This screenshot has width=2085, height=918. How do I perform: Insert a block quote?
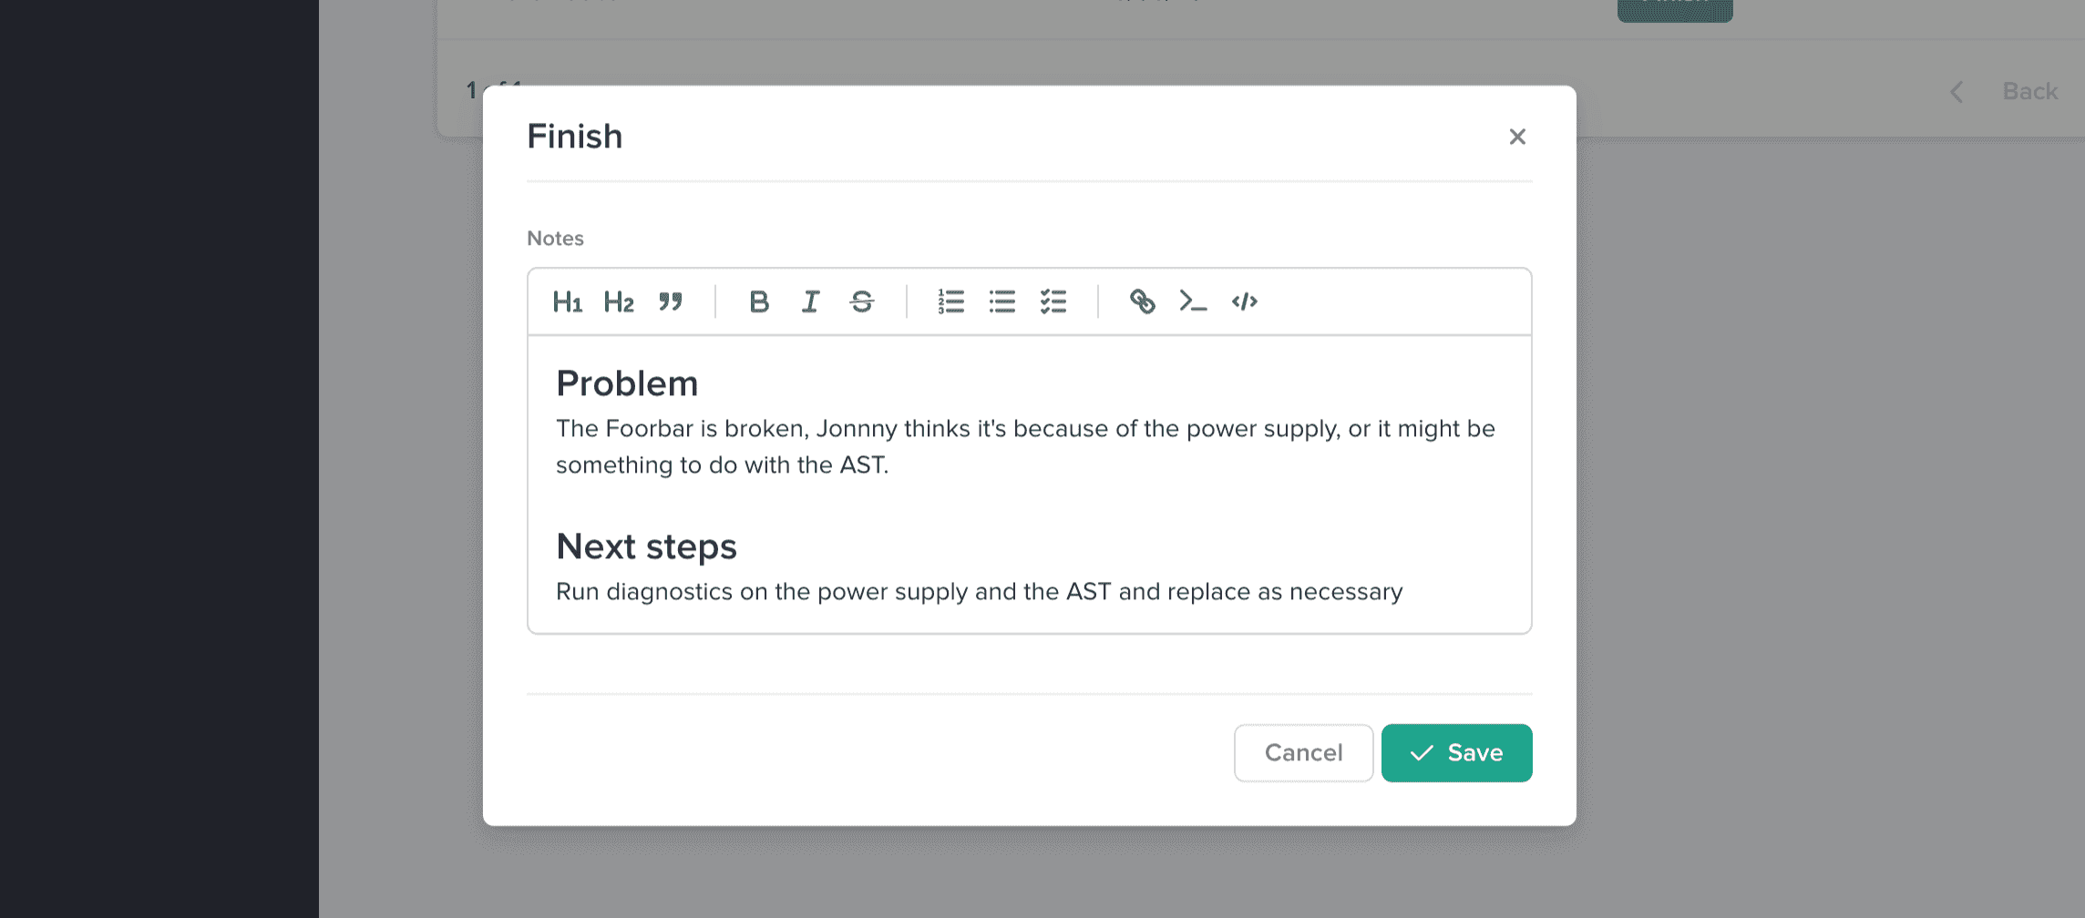click(x=671, y=301)
